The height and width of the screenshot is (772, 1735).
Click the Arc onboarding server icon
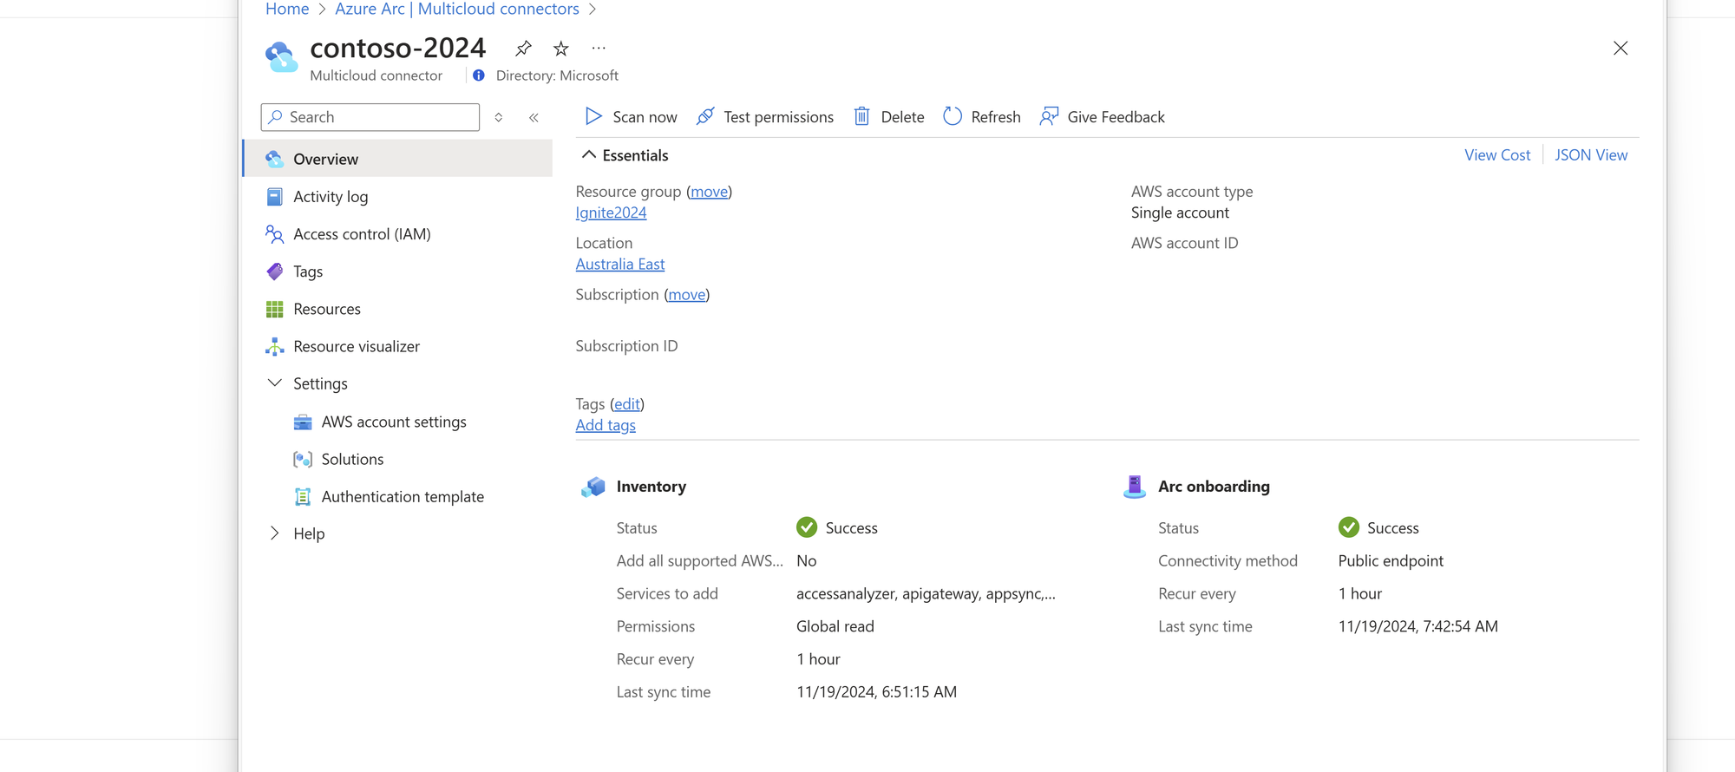(x=1134, y=487)
